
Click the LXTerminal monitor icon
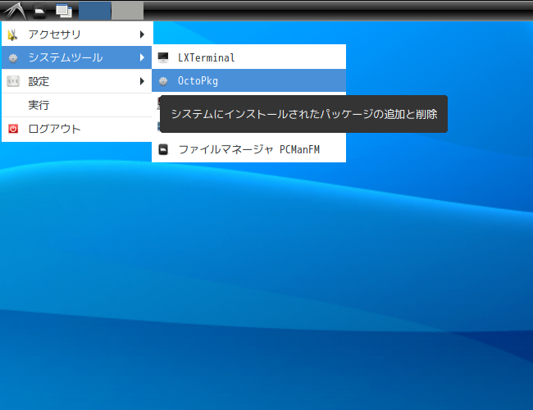(x=163, y=57)
